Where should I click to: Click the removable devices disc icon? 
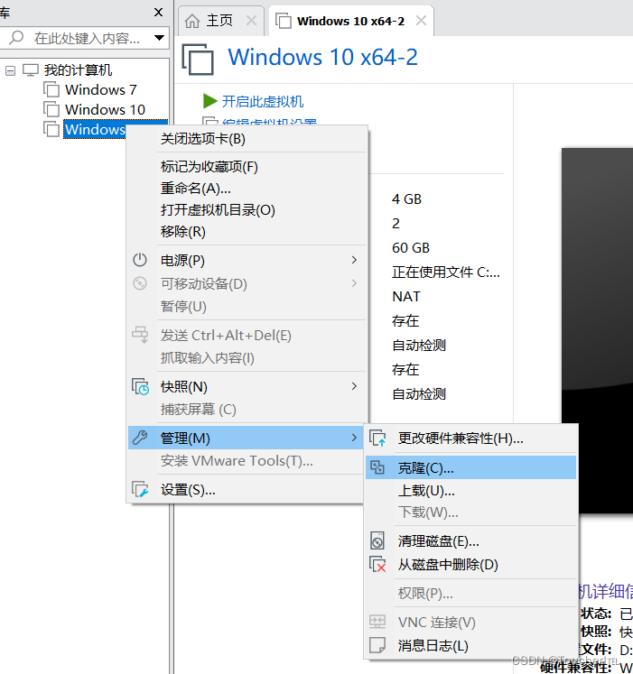click(x=140, y=283)
